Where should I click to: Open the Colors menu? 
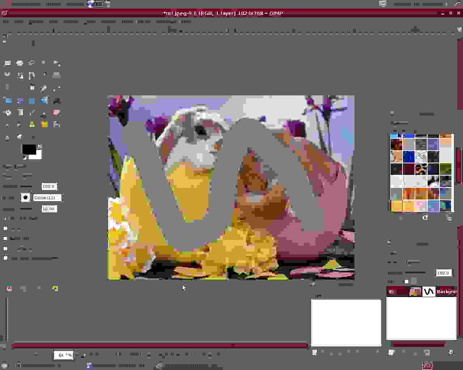coord(108,22)
